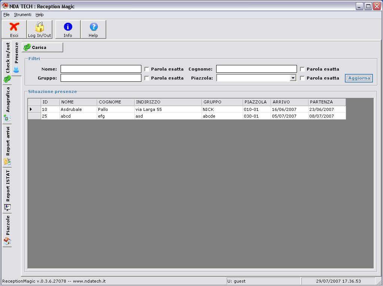Sort by the PIAZZOLA column header
383x286 pixels.
pyautogui.click(x=257, y=102)
